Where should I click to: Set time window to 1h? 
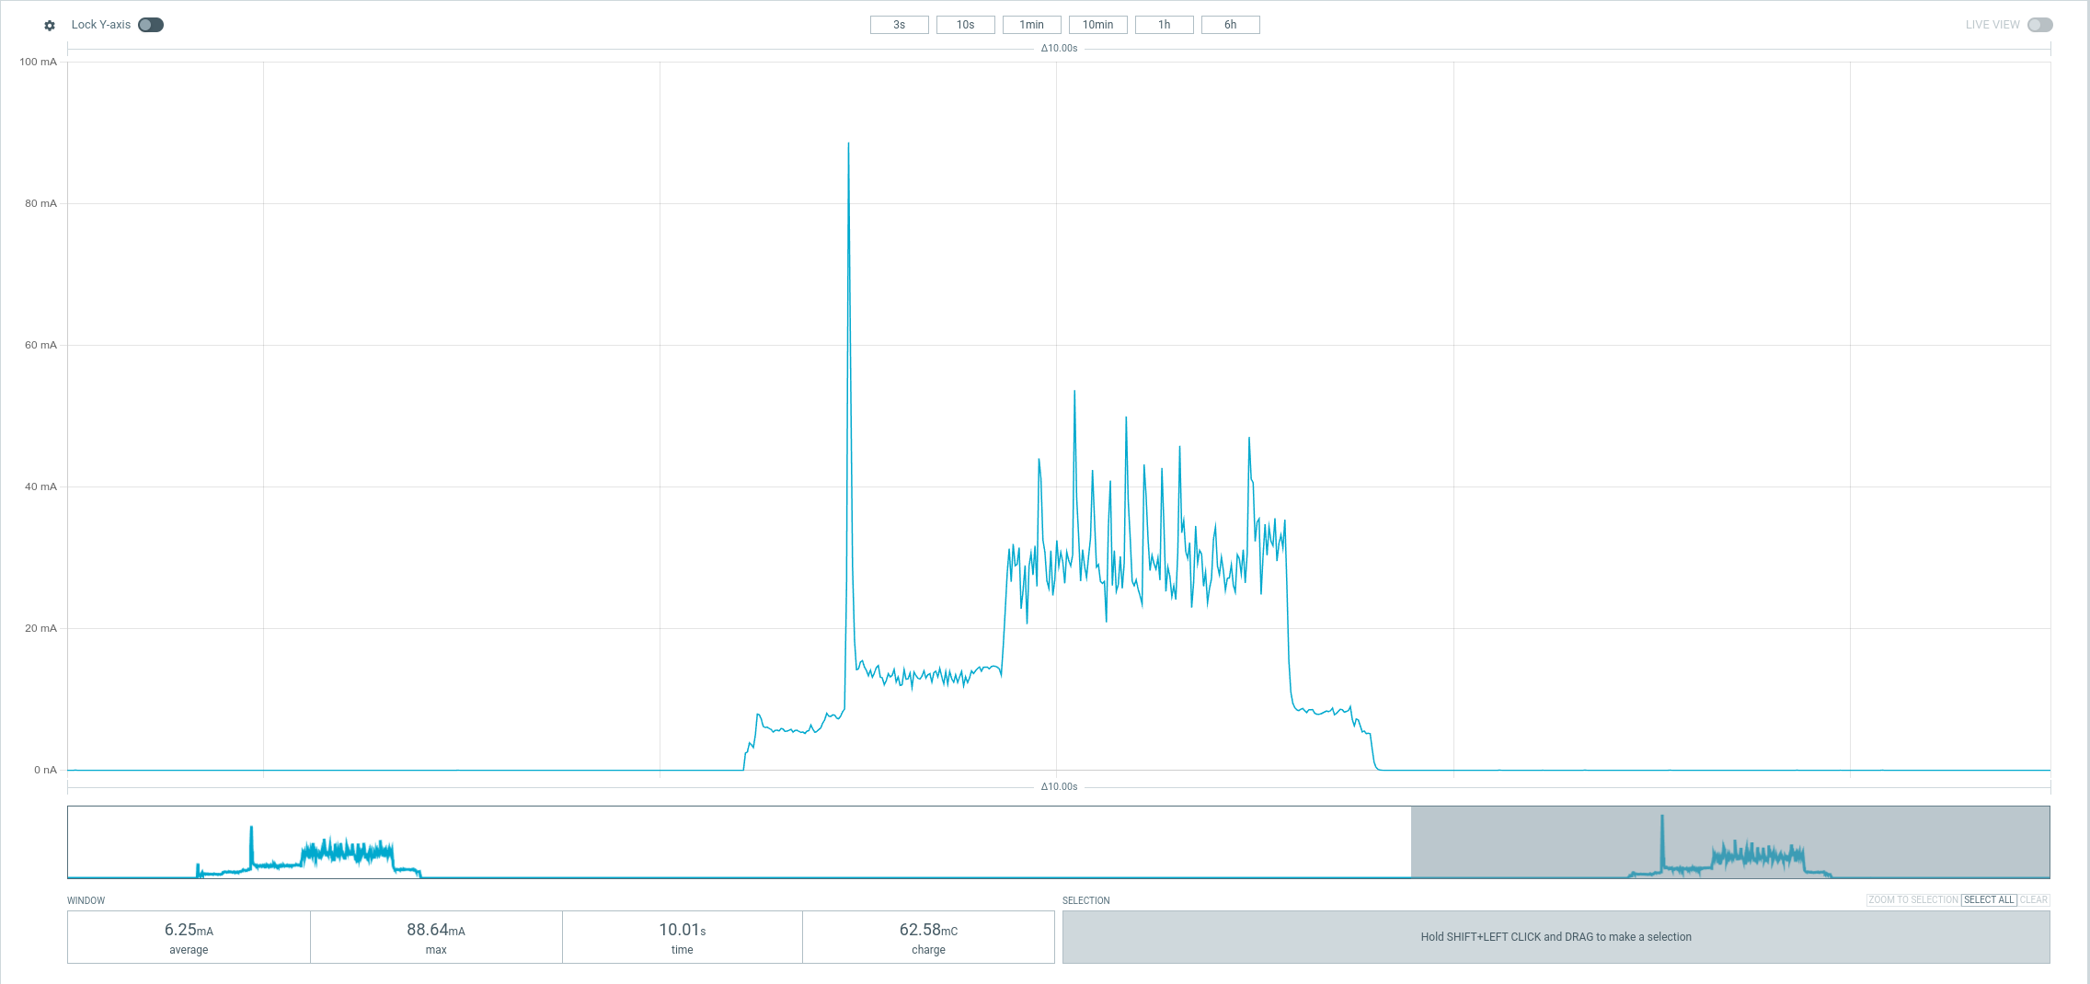[1165, 25]
